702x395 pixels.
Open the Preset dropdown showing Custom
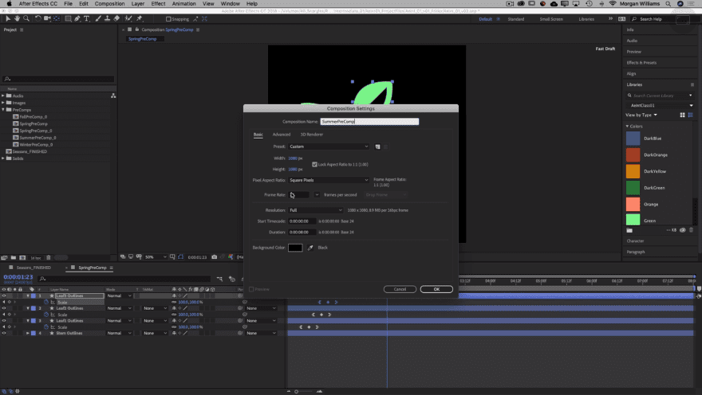[x=329, y=147]
